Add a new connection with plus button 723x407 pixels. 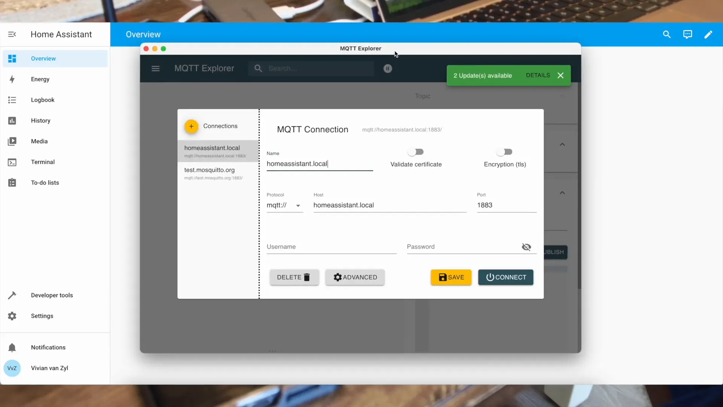point(191,126)
